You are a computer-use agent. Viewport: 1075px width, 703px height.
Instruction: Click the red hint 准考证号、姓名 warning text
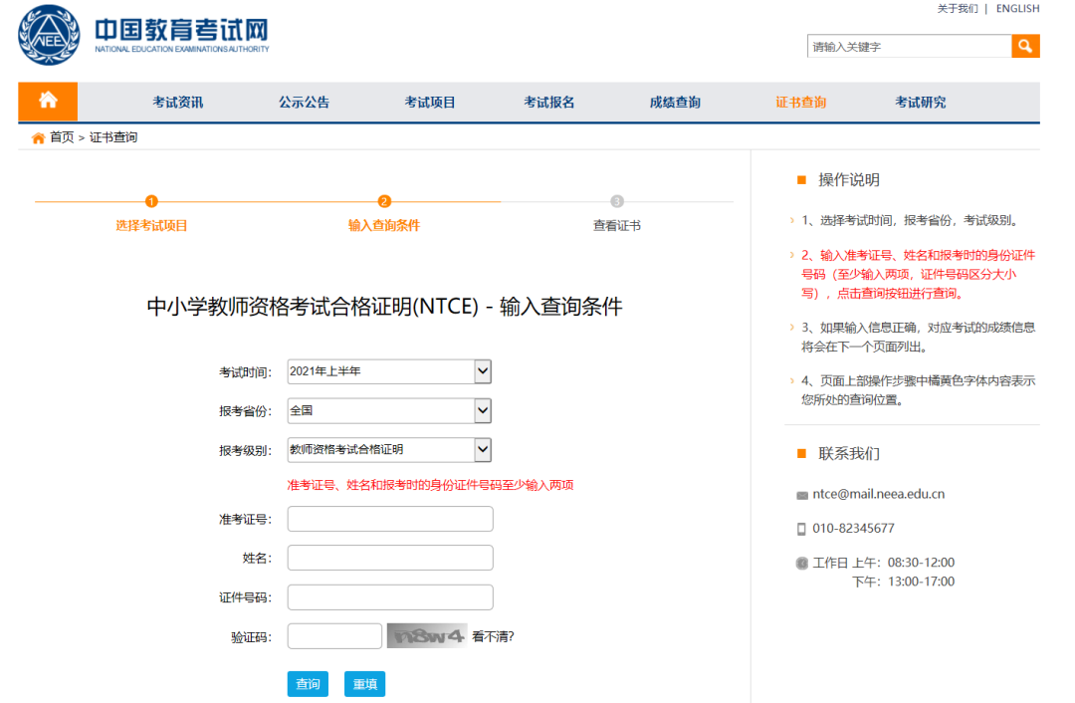[431, 485]
